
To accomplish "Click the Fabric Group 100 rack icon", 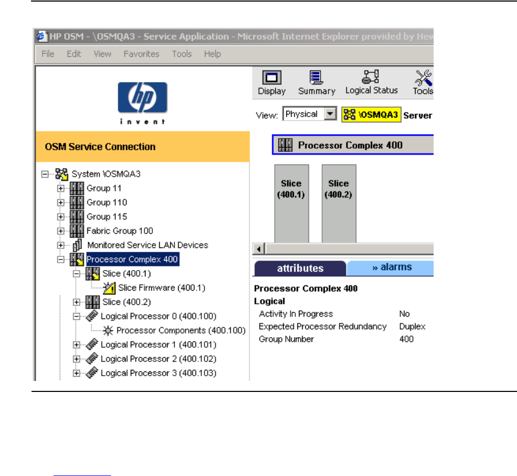I will pos(77,231).
